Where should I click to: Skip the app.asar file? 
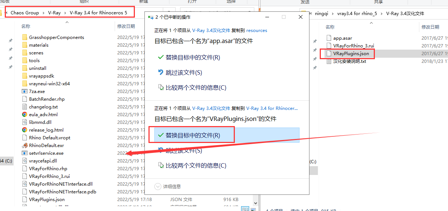180,72
